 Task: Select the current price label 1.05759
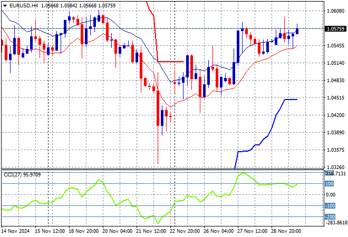pyautogui.click(x=335, y=28)
